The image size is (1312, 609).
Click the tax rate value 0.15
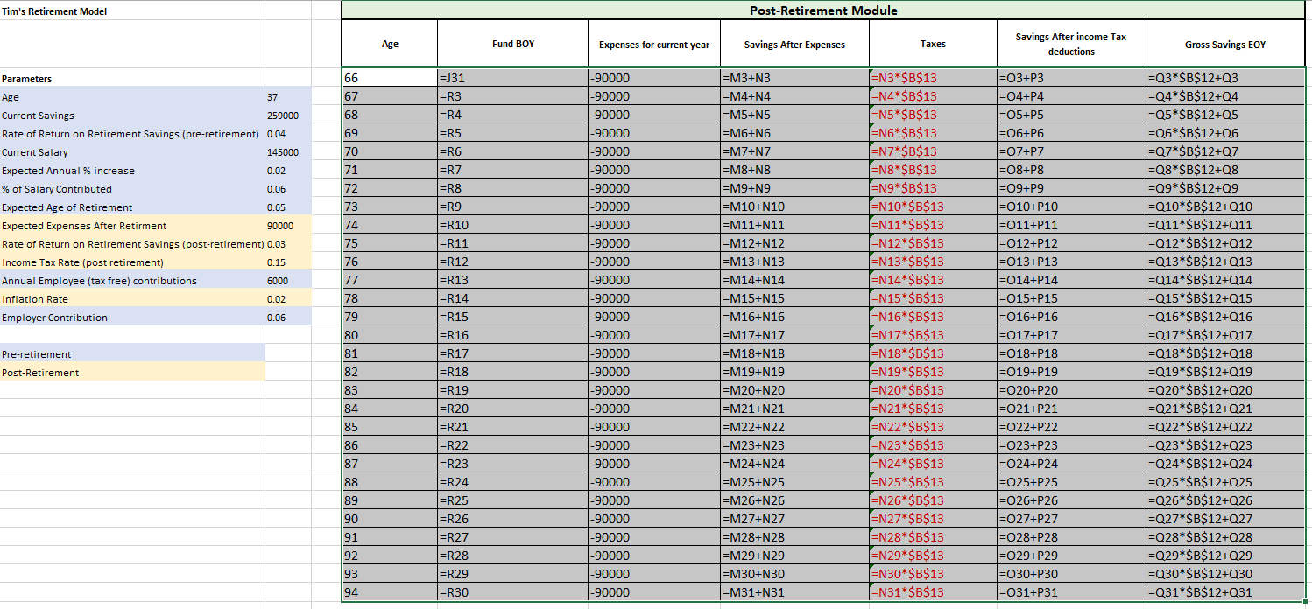pyautogui.click(x=287, y=262)
